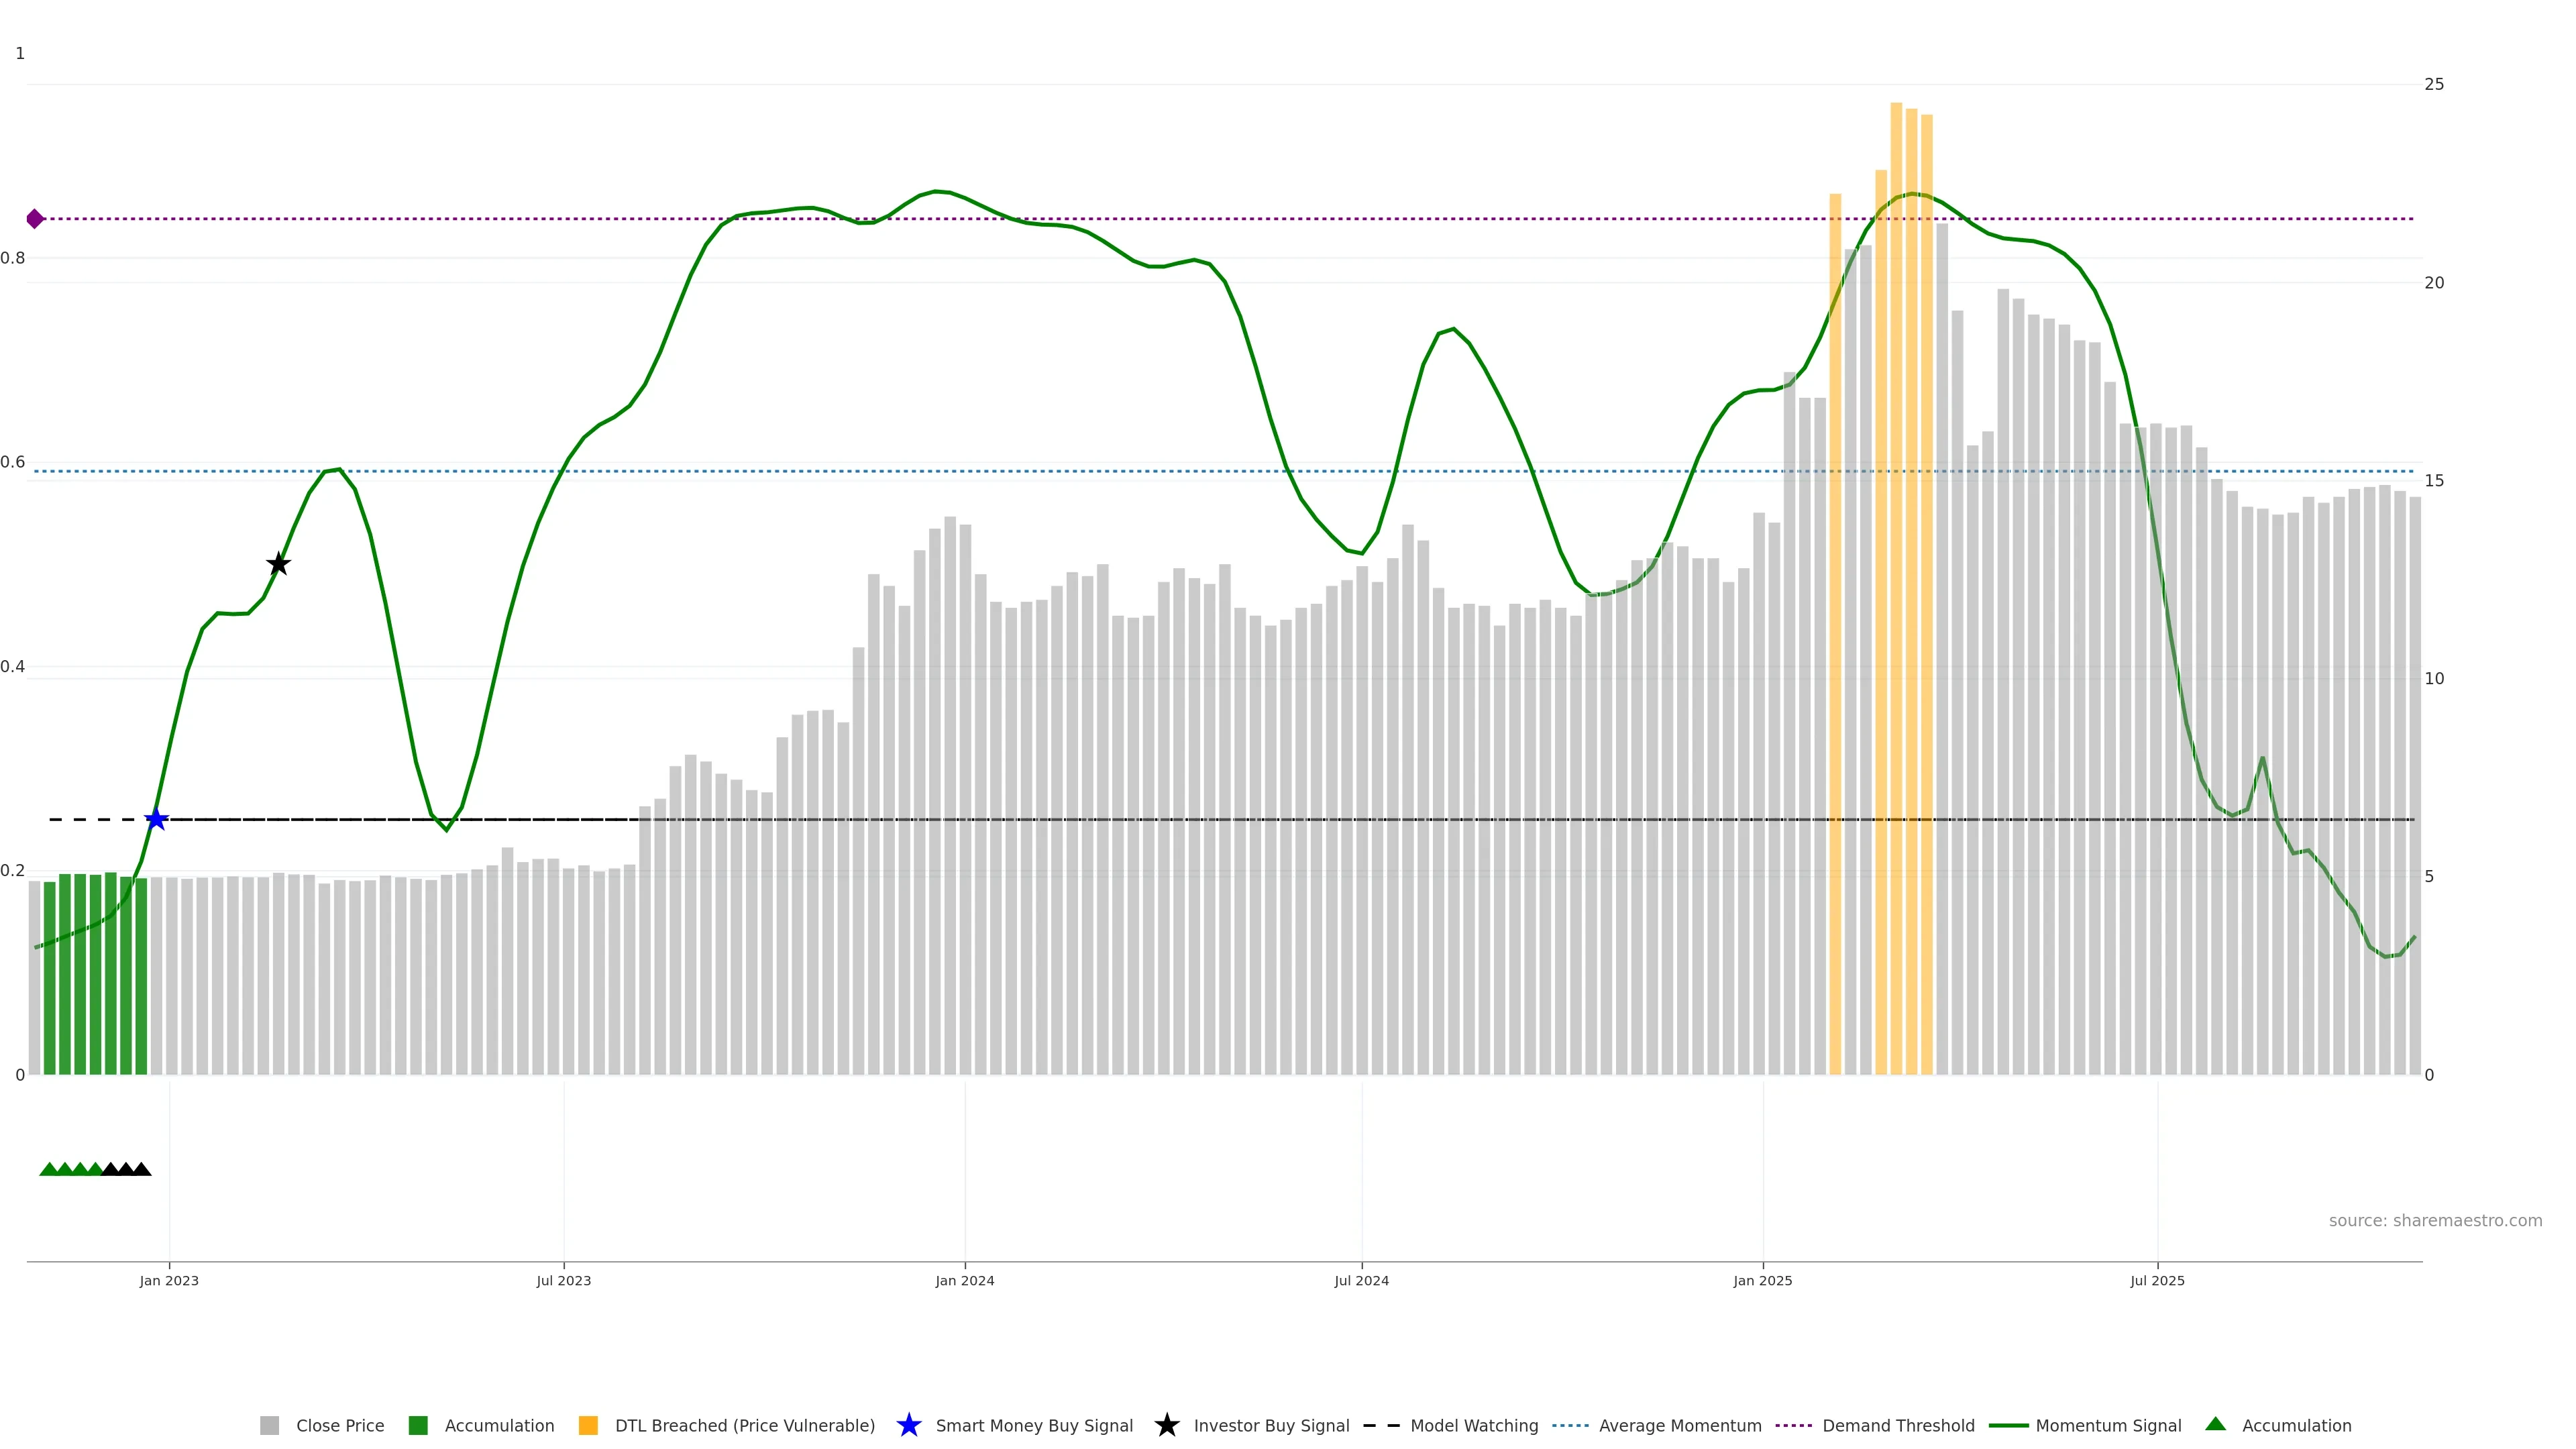This screenshot has height=1449, width=2576.
Task: Toggle DTL Breached (Price Vulnerable) legend entry
Action: pyautogui.click(x=744, y=1426)
